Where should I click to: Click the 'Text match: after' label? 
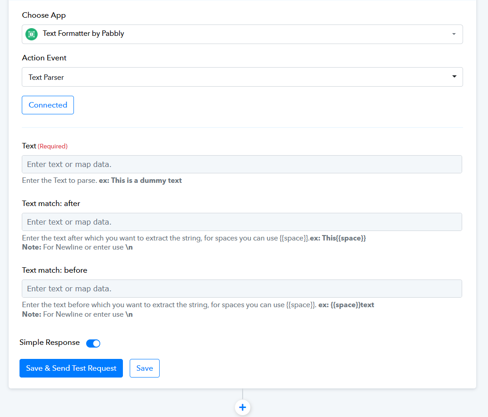(51, 204)
